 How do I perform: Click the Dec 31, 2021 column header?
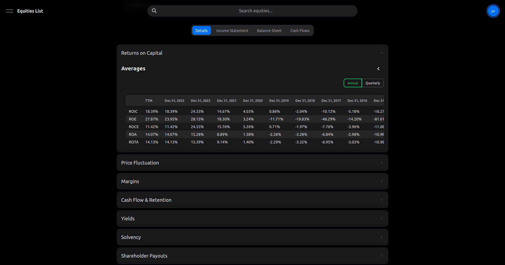[x=227, y=101]
